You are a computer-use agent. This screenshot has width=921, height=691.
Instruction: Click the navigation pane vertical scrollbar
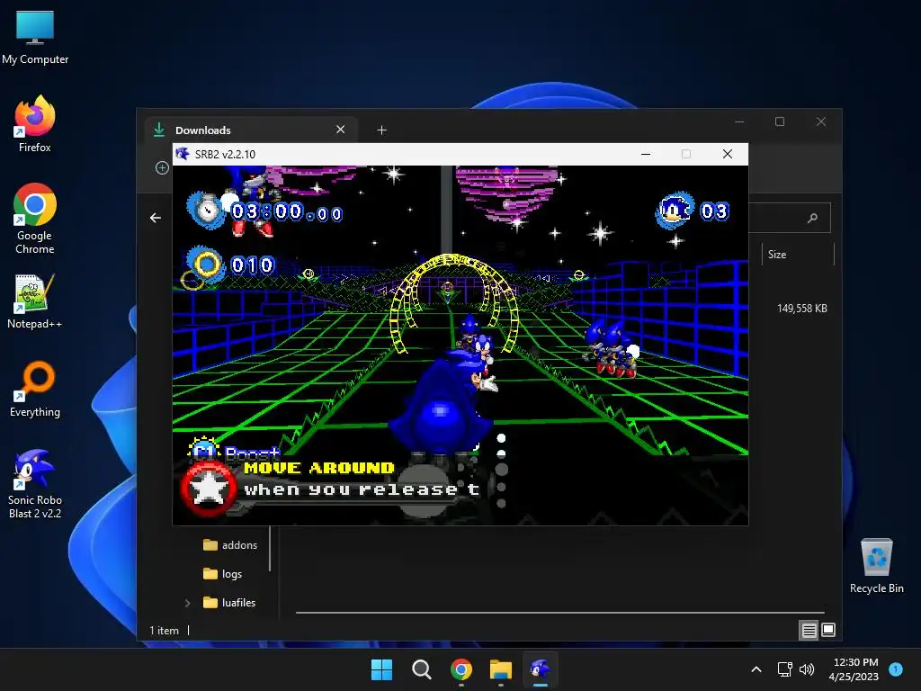coord(270,548)
